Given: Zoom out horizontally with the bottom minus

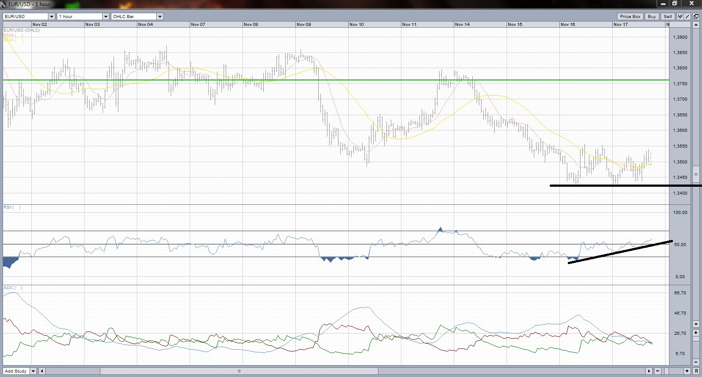Looking at the screenshot, I should coord(658,371).
